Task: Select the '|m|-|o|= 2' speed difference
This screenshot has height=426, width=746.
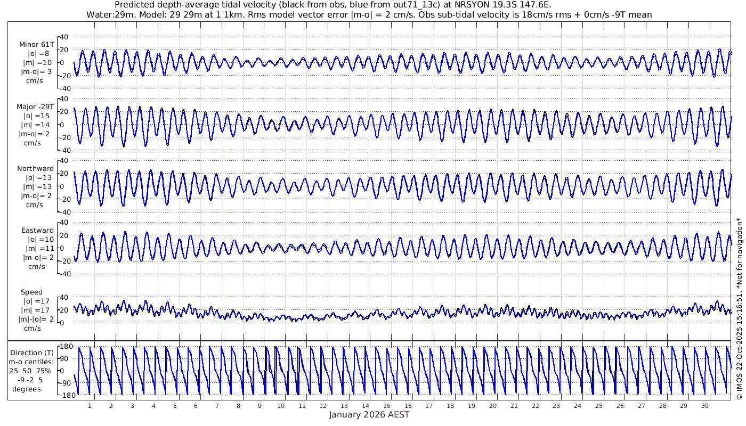Action: click(36, 319)
